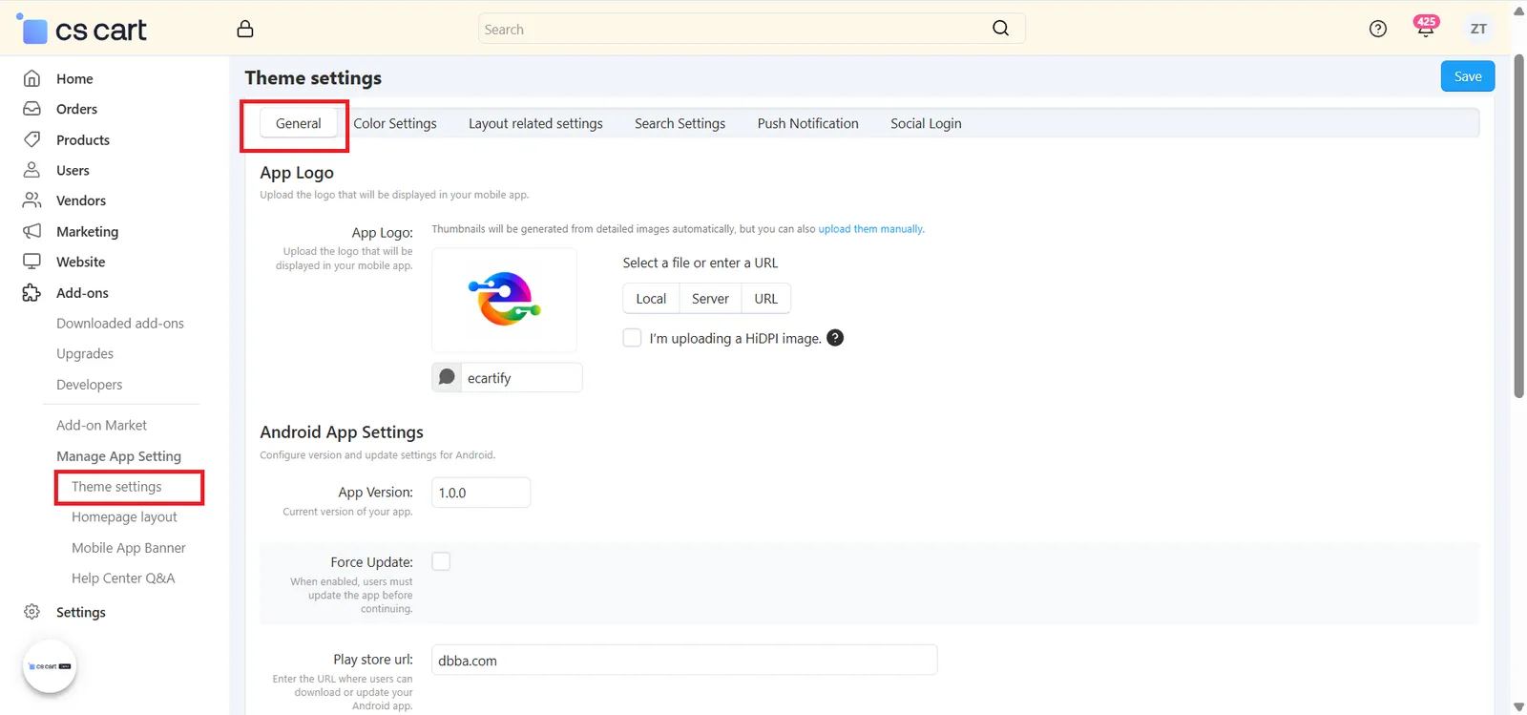Image resolution: width=1527 pixels, height=715 pixels.
Task: Choose Server file upload button
Action: tap(710, 299)
